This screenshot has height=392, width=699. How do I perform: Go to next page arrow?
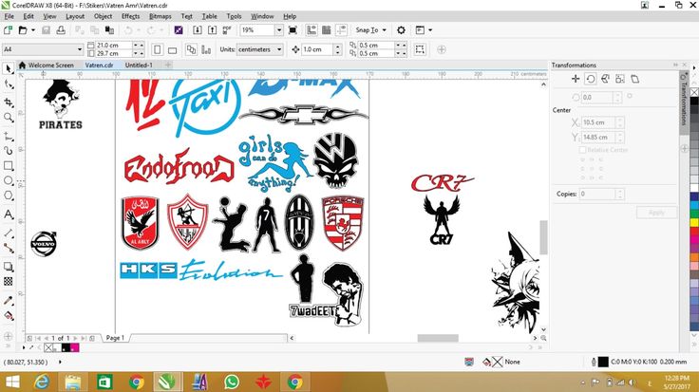pyautogui.click(x=75, y=338)
